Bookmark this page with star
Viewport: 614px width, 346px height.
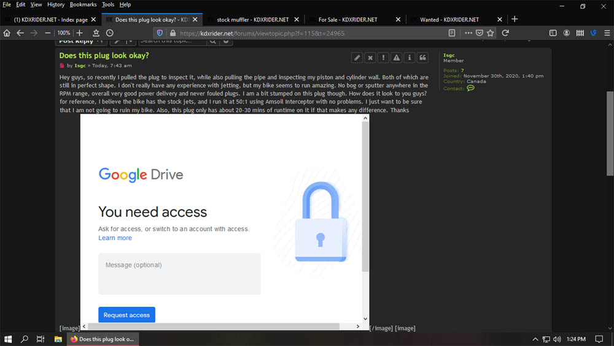click(490, 33)
